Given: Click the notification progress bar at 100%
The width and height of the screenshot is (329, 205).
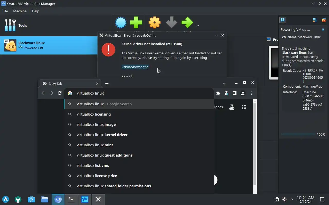Looking at the screenshot, I should [x=298, y=134].
